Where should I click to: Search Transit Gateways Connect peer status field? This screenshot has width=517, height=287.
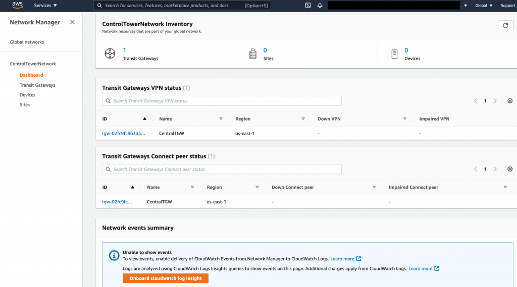click(222, 169)
